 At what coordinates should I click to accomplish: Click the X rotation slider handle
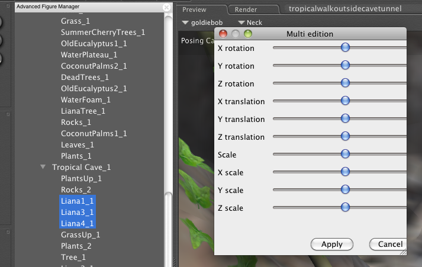click(x=346, y=47)
